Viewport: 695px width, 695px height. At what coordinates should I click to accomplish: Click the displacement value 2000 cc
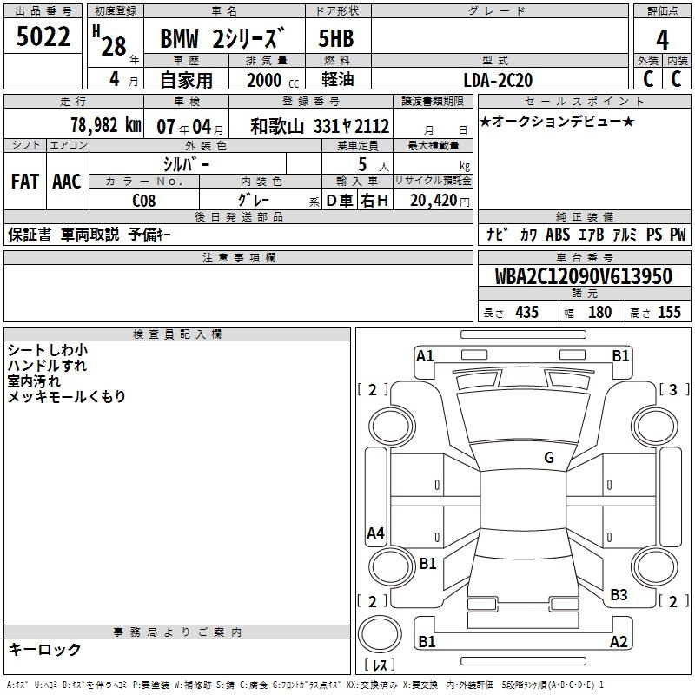pos(273,80)
